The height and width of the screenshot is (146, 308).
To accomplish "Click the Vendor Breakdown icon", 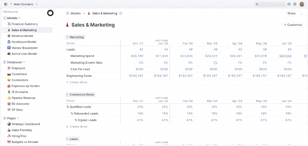I will pyautogui.click(x=9, y=48).
